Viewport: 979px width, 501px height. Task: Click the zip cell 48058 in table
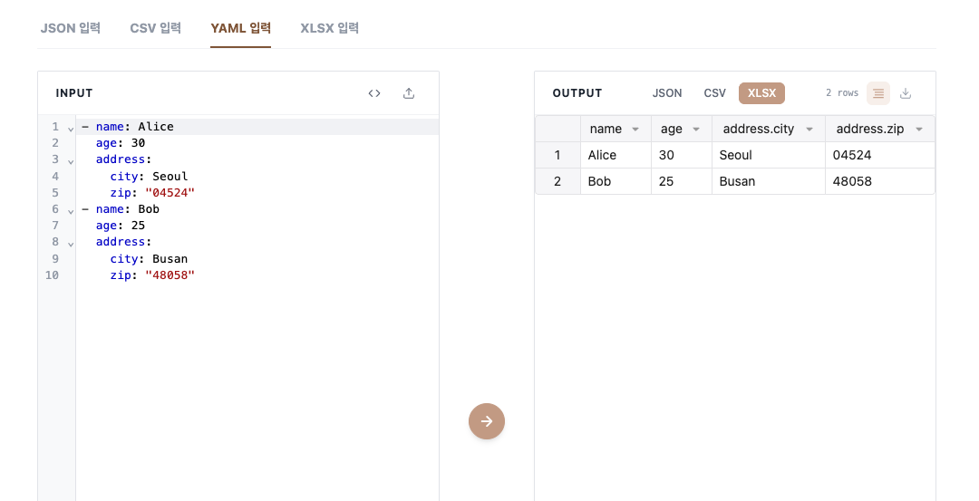pos(879,181)
